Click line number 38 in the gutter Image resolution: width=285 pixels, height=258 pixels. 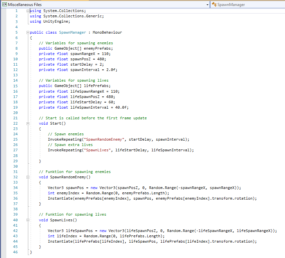(15, 209)
